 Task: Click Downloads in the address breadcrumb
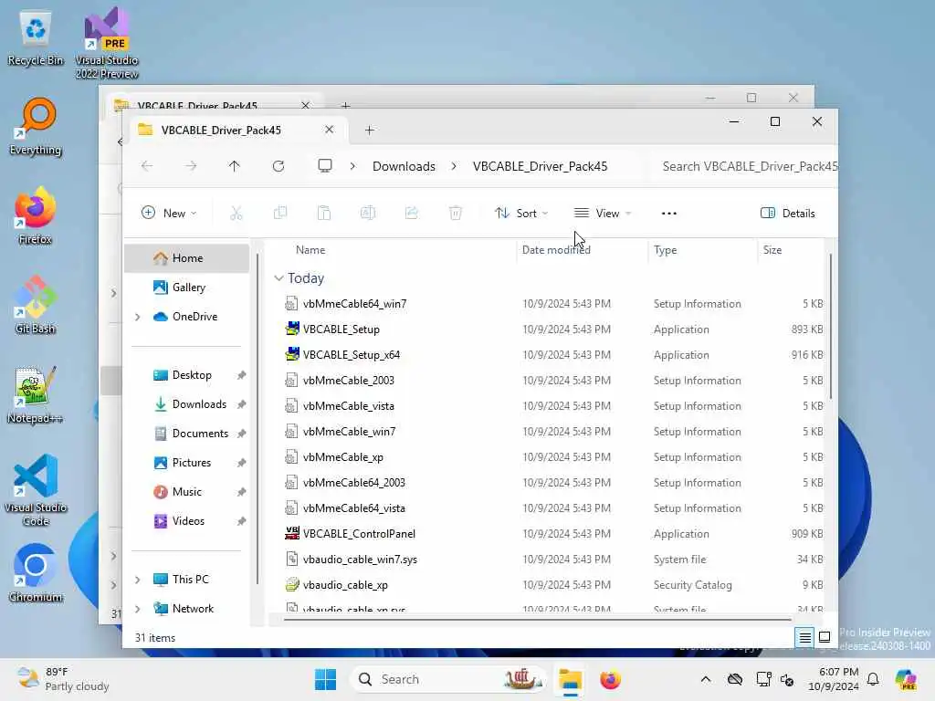click(404, 166)
